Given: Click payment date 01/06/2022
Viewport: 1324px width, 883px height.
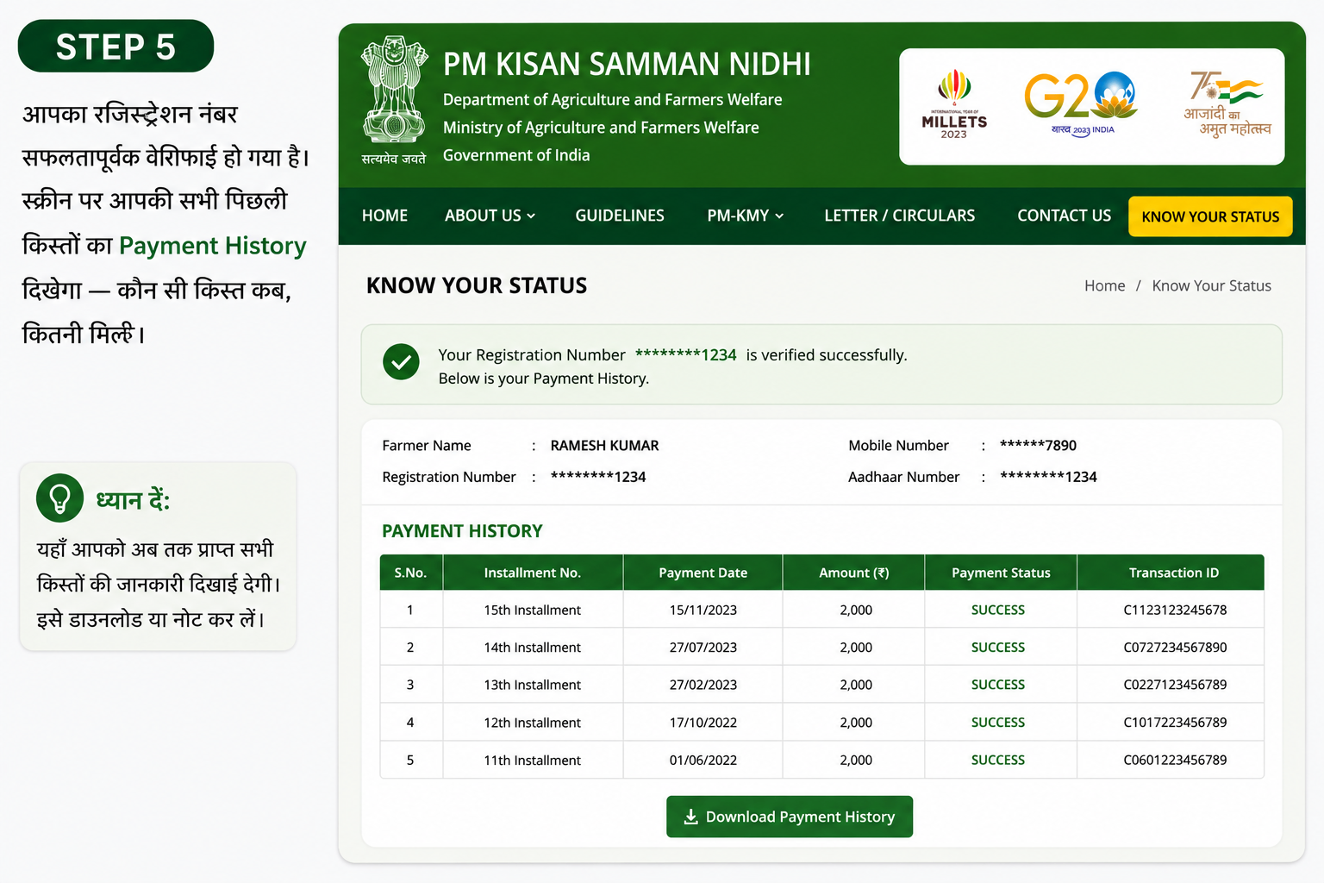Looking at the screenshot, I should pyautogui.click(x=703, y=761).
